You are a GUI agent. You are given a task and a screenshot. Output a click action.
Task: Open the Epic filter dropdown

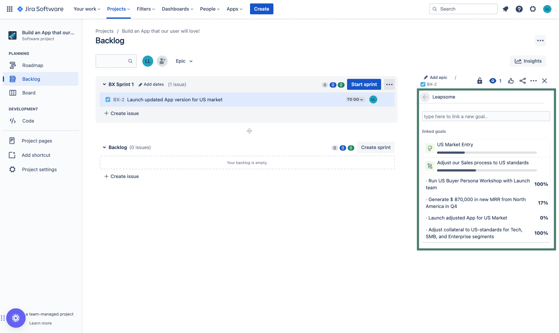(x=184, y=61)
